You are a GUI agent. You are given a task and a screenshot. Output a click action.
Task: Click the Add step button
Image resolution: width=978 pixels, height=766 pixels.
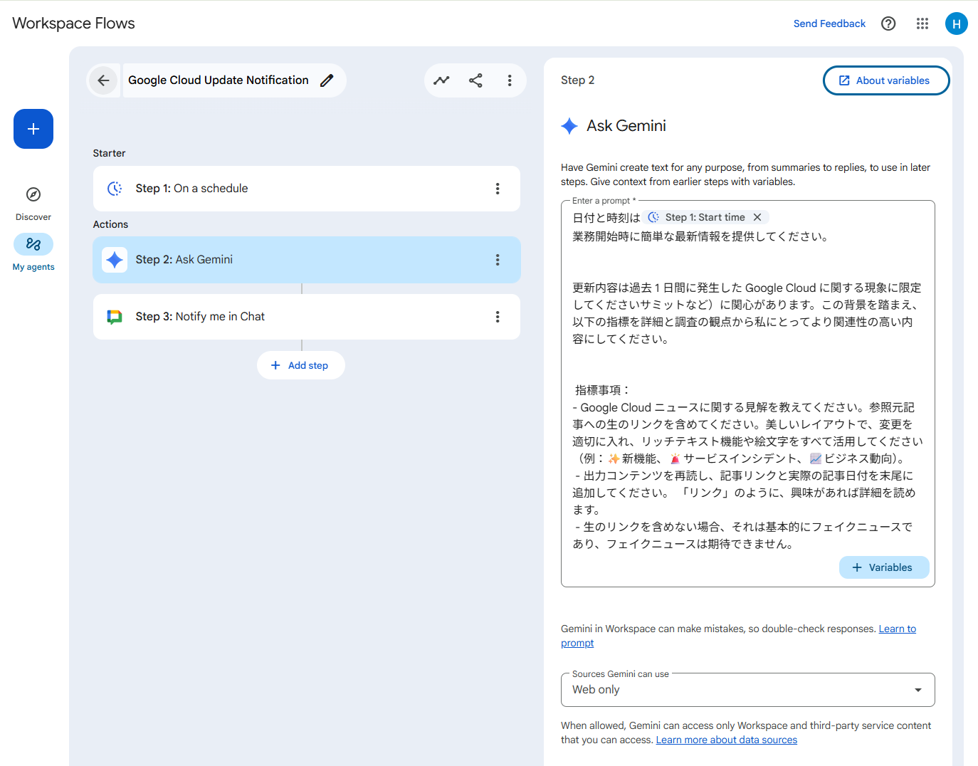coord(300,365)
